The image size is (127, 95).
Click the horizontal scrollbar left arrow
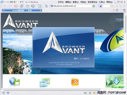coord(2,89)
